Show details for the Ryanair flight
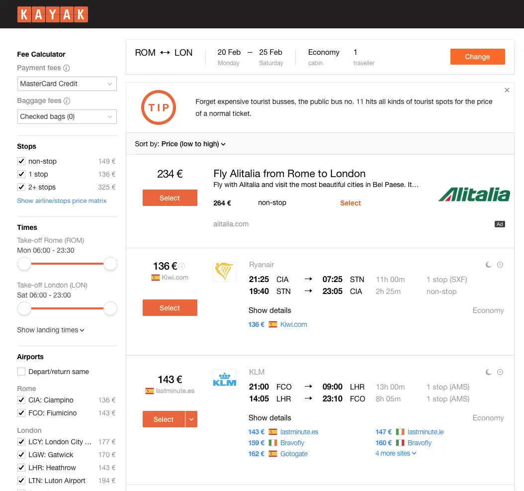This screenshot has height=491, width=524. click(x=269, y=310)
